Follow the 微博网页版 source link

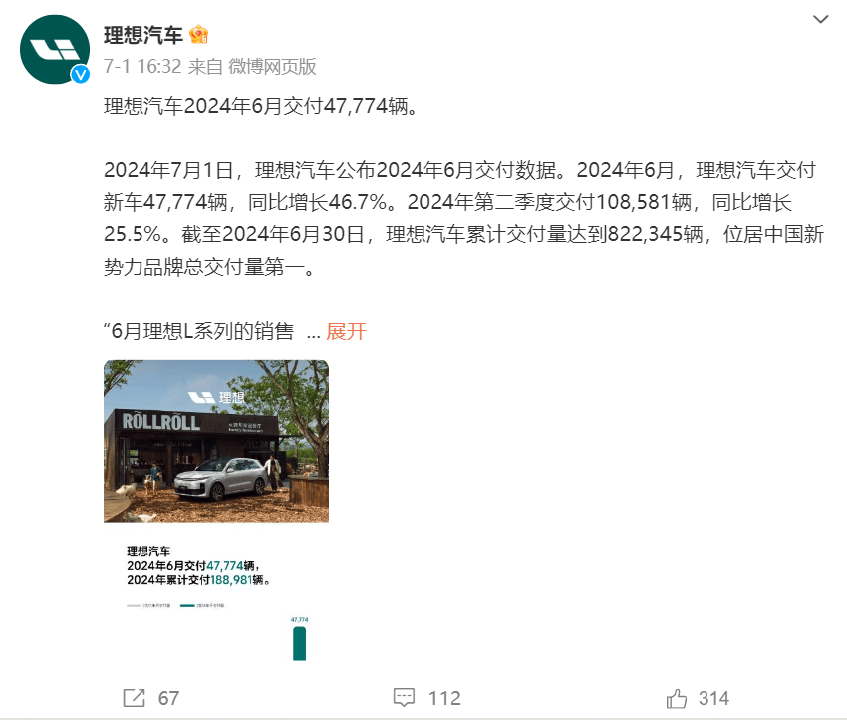tap(272, 67)
